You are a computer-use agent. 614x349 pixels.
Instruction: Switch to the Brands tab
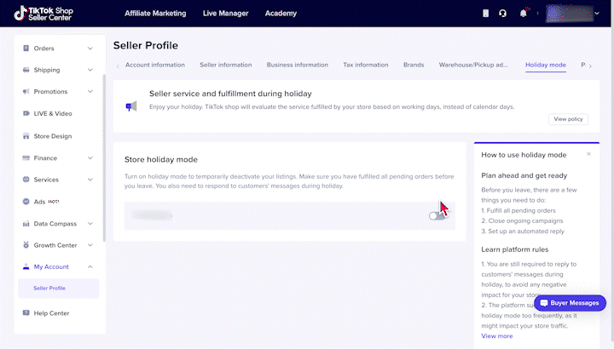414,65
